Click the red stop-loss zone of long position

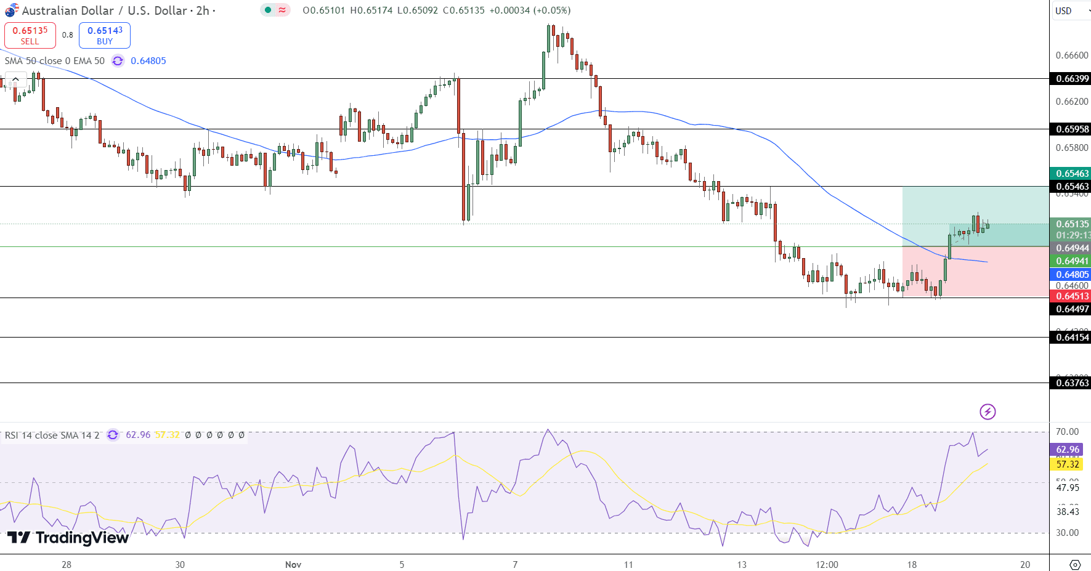pyautogui.click(x=976, y=272)
